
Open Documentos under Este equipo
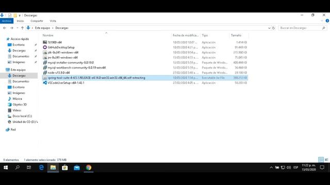point(21,81)
